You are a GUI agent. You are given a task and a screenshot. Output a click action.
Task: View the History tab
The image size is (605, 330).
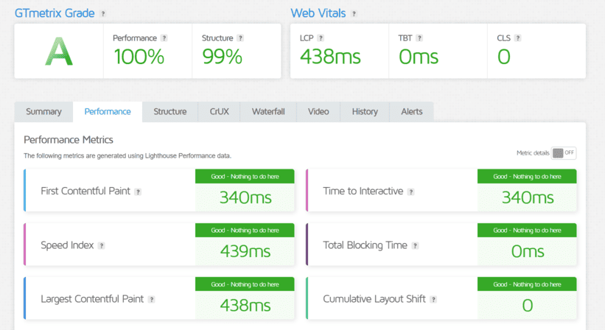tap(365, 112)
